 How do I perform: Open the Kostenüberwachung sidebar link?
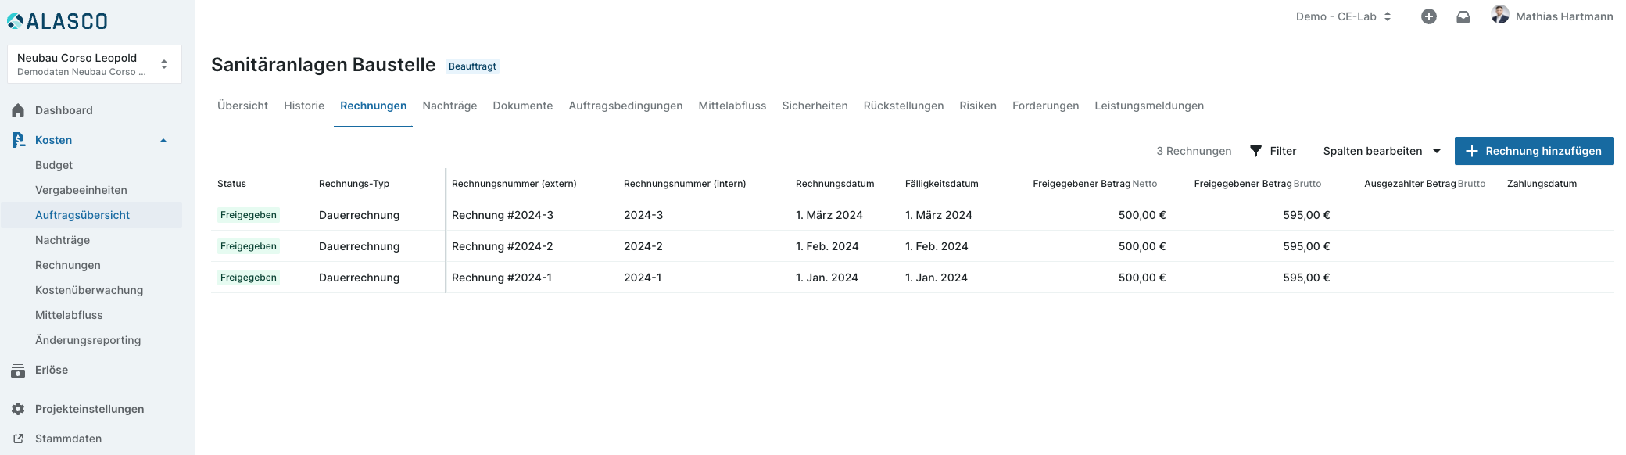pyautogui.click(x=89, y=290)
